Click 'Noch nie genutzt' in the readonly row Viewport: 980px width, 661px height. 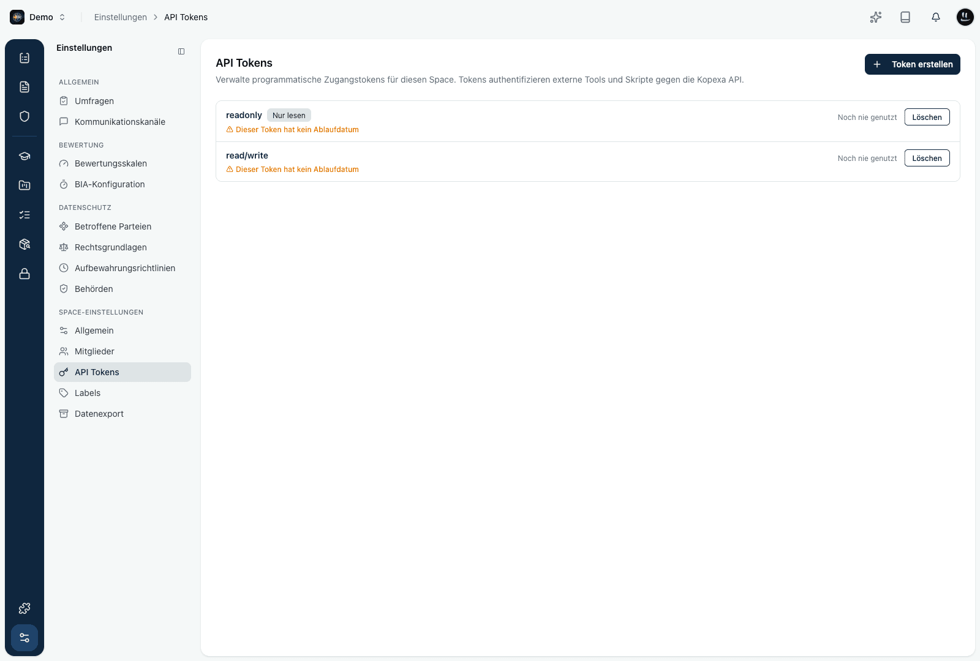[867, 118]
